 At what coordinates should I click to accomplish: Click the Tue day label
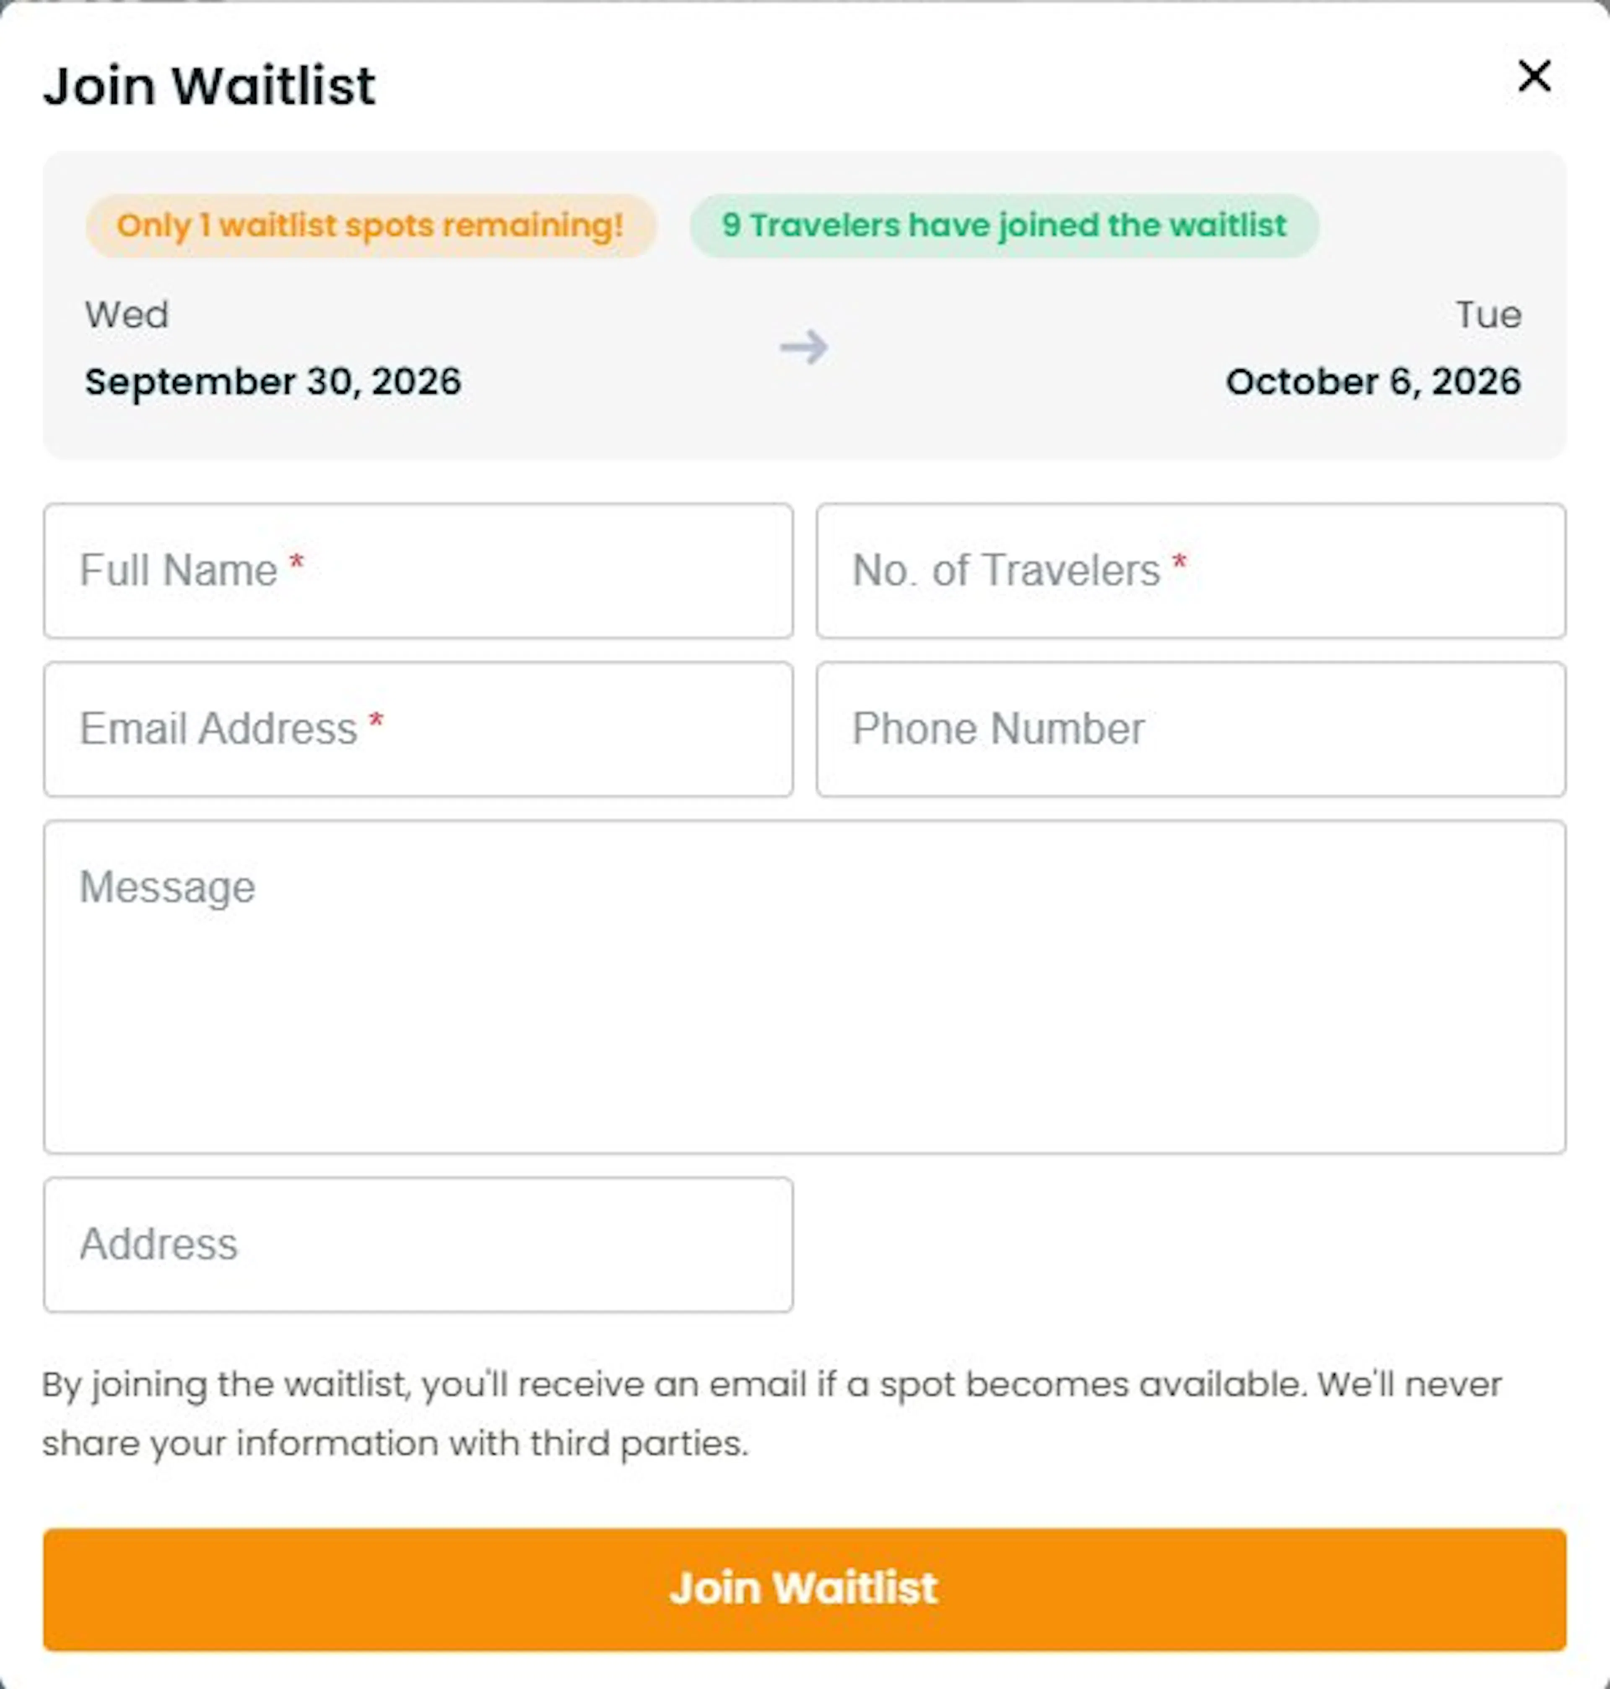coord(1489,314)
